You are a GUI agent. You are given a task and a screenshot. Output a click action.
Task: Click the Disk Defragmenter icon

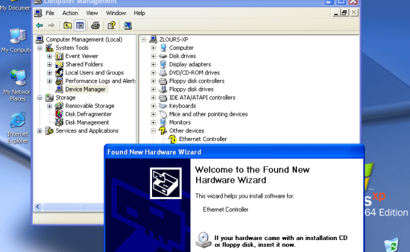[59, 114]
